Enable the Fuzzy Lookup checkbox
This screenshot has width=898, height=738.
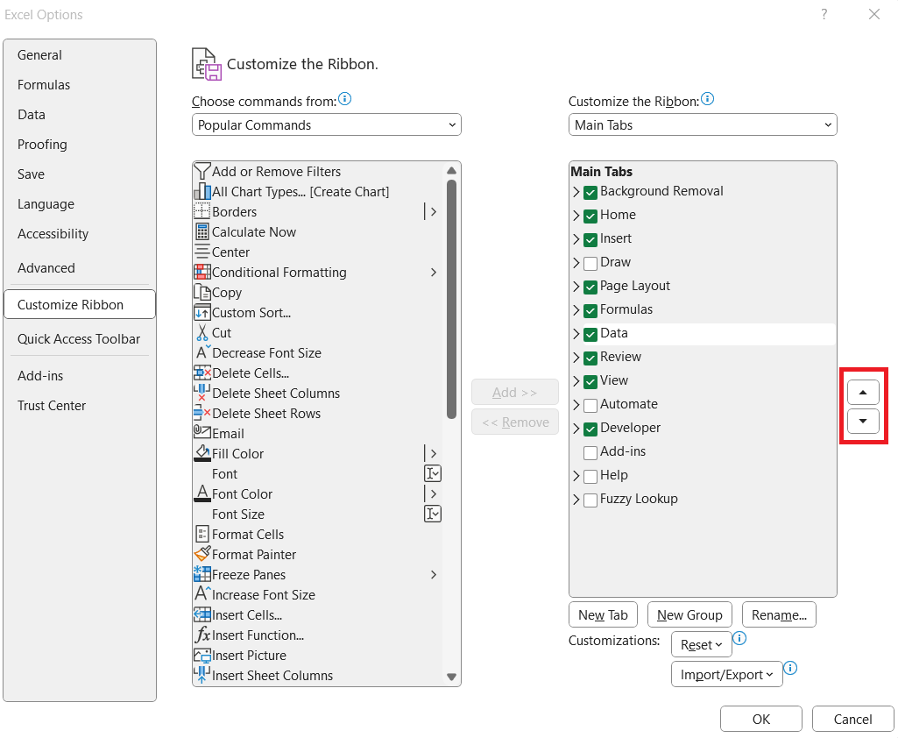click(590, 500)
